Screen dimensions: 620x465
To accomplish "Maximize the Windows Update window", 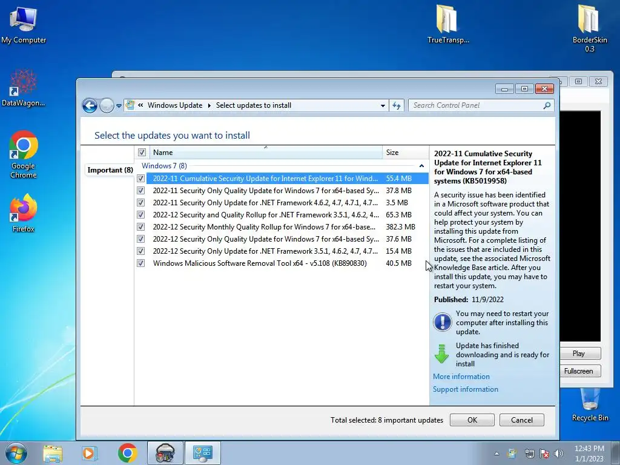I will [x=524, y=89].
